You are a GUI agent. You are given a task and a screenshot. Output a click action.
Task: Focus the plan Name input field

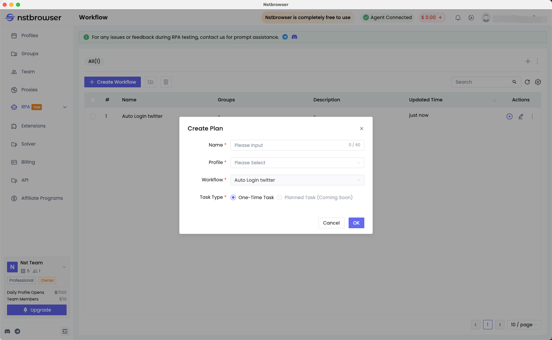[x=297, y=145]
